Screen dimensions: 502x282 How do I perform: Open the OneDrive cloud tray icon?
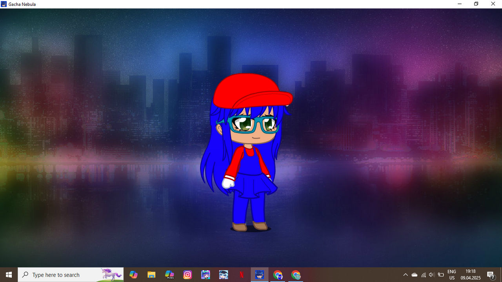[x=415, y=275]
